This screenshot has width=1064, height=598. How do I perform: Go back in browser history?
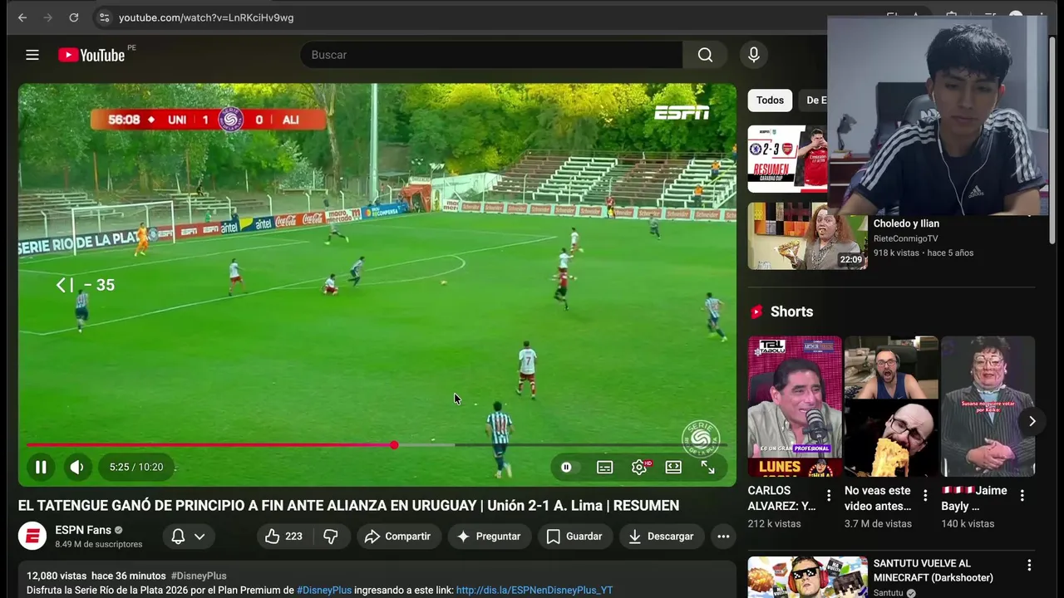coord(22,17)
